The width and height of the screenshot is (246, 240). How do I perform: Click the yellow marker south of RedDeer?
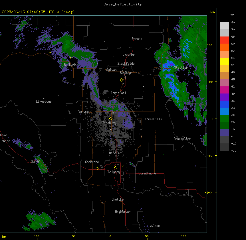122,80
